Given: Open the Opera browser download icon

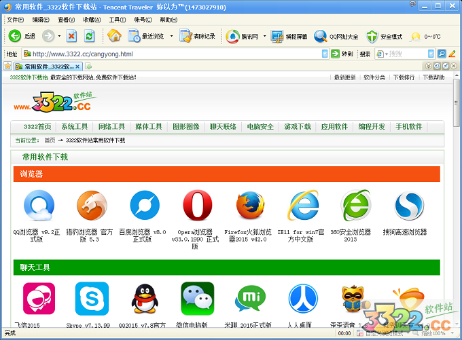Looking at the screenshot, I should (x=197, y=205).
